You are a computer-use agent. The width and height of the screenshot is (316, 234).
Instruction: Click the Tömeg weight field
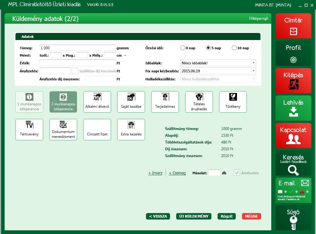(x=77, y=48)
